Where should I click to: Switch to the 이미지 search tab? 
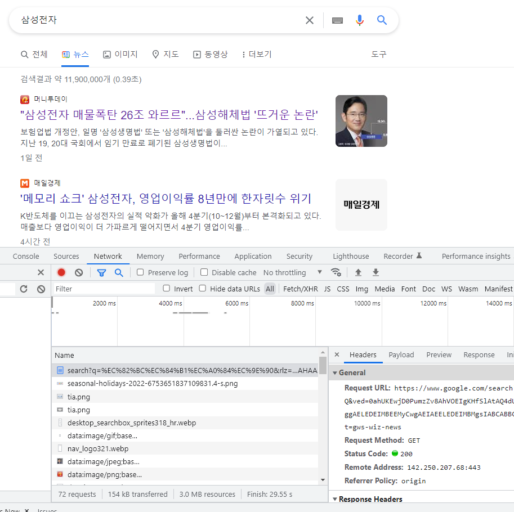pyautogui.click(x=120, y=55)
